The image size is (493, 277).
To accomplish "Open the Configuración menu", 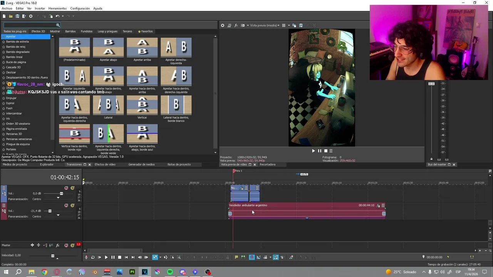I will pyautogui.click(x=80, y=8).
